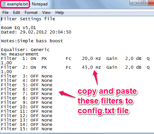
Task: Open the View menu
Action: (46, 13)
